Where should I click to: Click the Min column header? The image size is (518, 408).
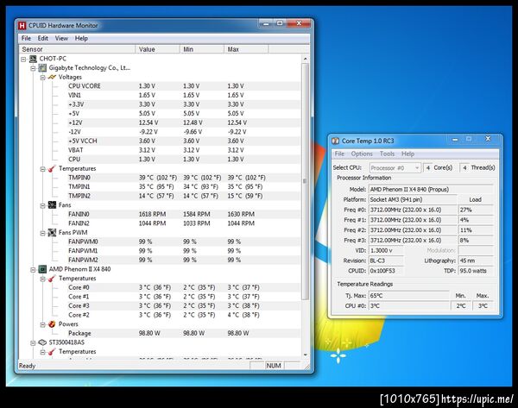coord(201,49)
